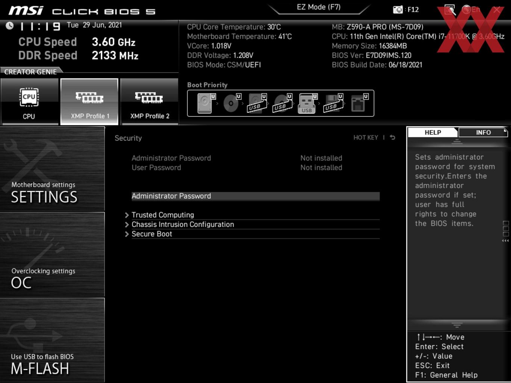
Task: Click the CPU Core Temperature reading
Action: (x=234, y=27)
